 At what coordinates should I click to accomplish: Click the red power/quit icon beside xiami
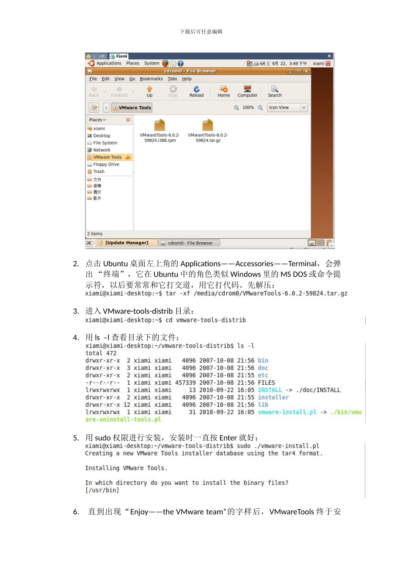[328, 63]
